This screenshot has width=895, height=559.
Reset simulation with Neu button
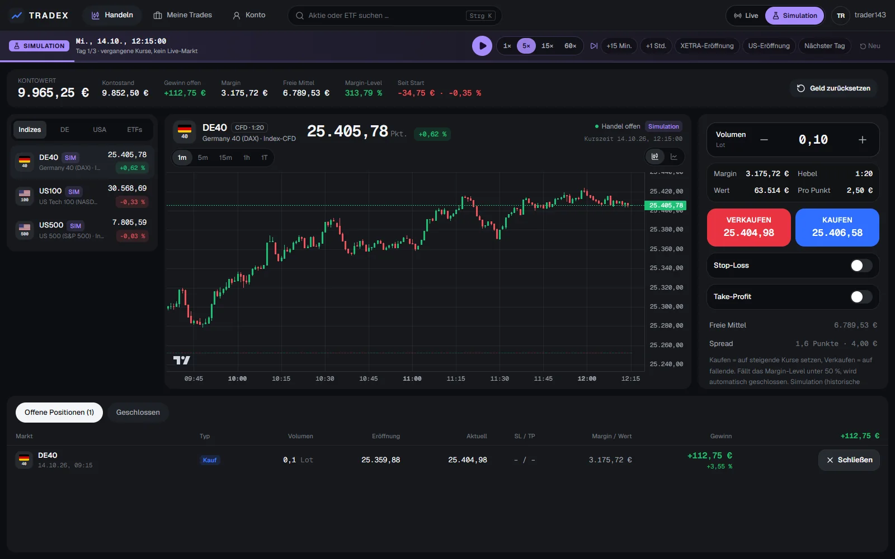point(870,46)
